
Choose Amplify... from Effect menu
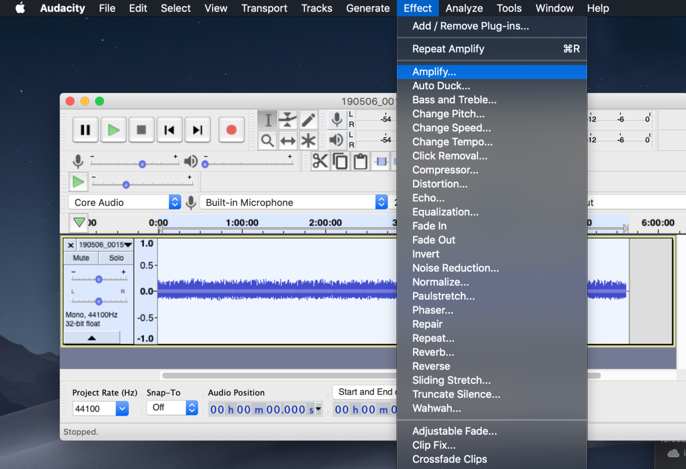[x=492, y=72]
